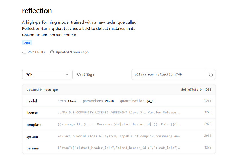Open the 17 Tags link
This screenshot has height=163, width=252.
(87, 75)
